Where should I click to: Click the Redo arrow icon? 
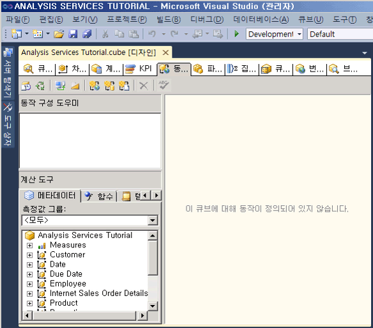coord(174,34)
